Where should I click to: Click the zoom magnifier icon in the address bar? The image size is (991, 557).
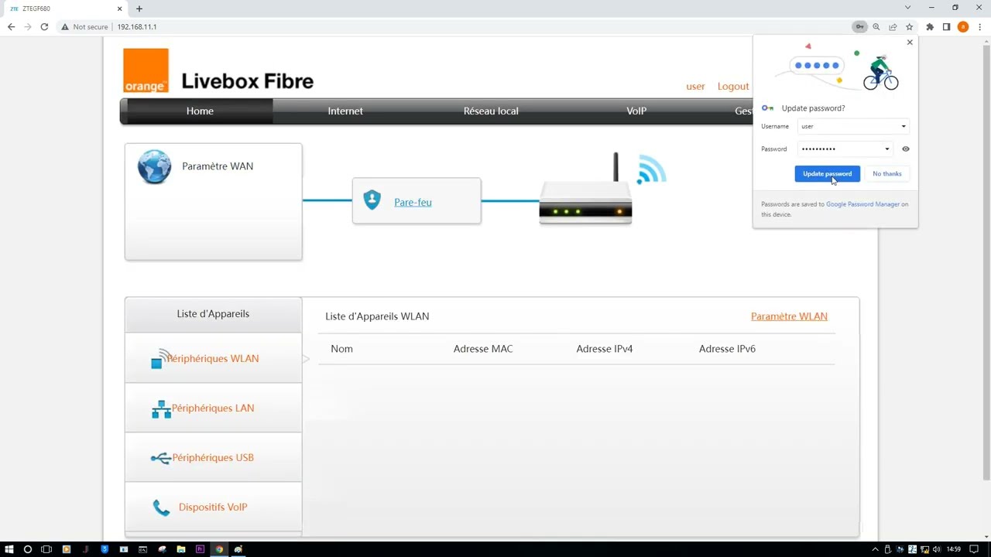tap(876, 27)
